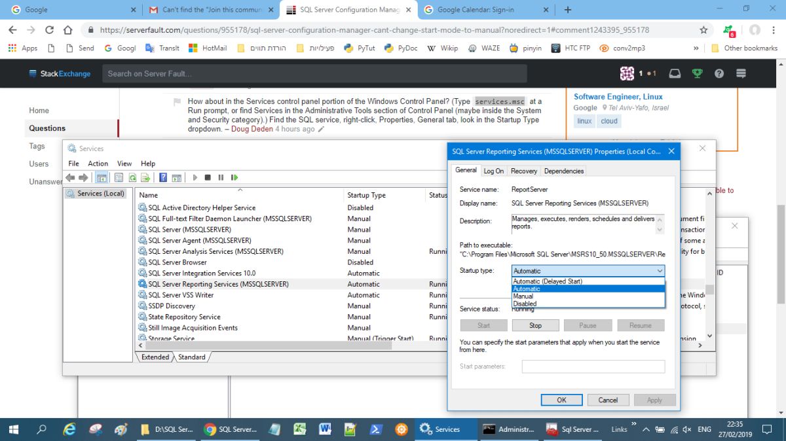
Task: Flag the comment by Doug Deden
Action: point(177,103)
